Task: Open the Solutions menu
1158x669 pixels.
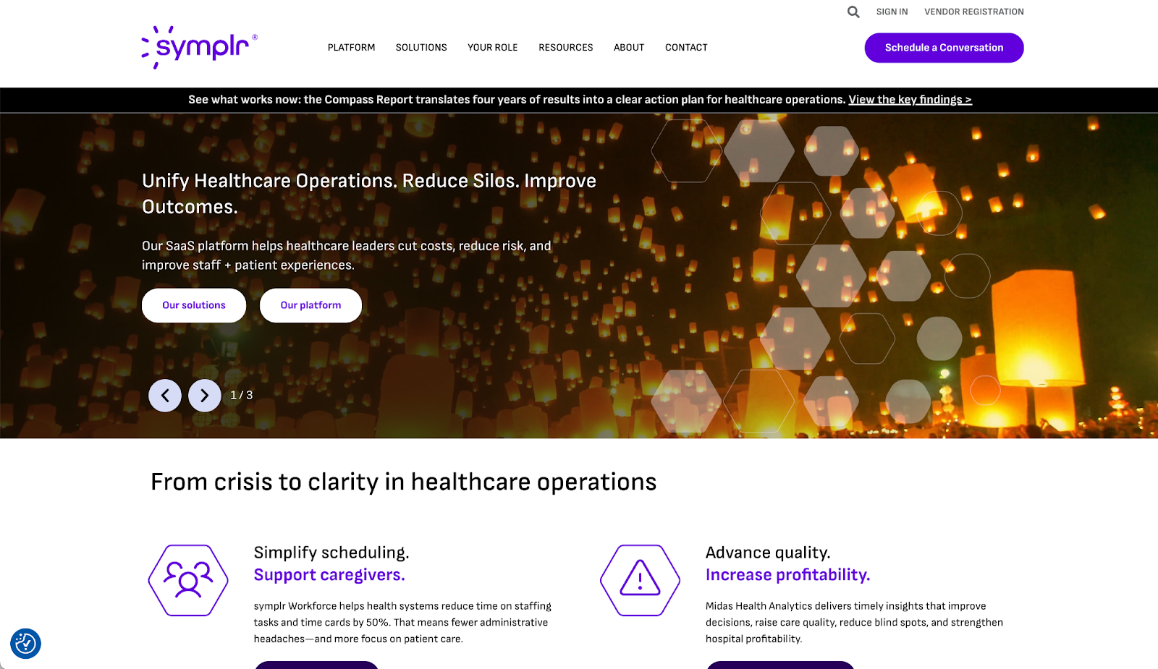Action: 421,48
